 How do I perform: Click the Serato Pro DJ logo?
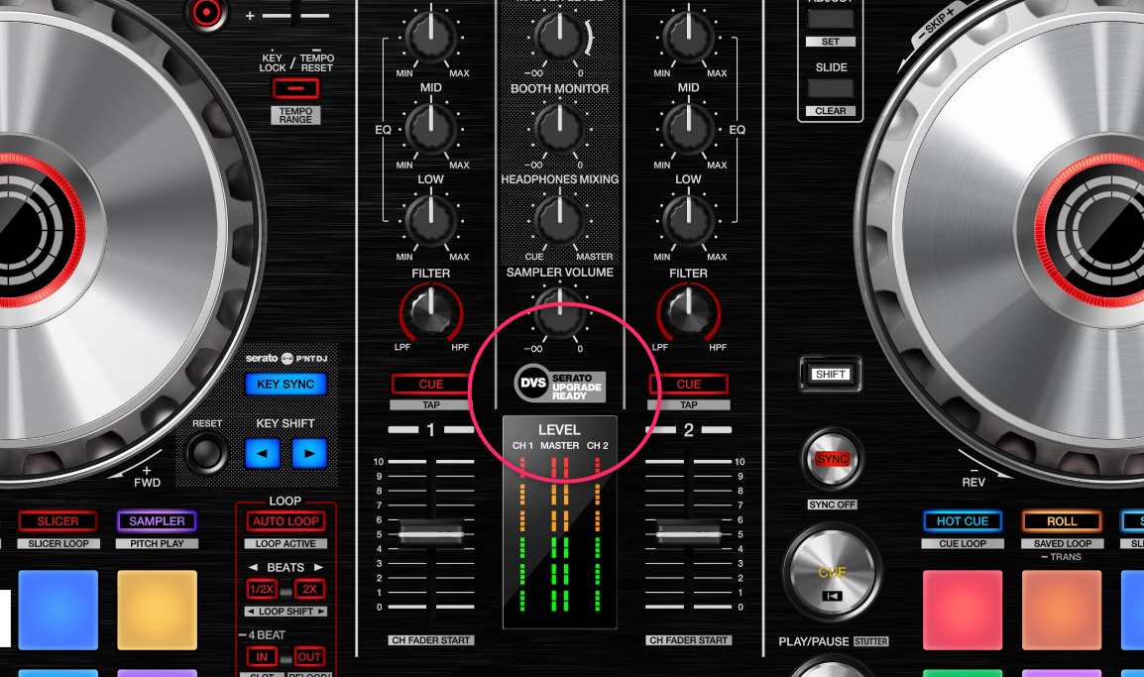[x=286, y=359]
